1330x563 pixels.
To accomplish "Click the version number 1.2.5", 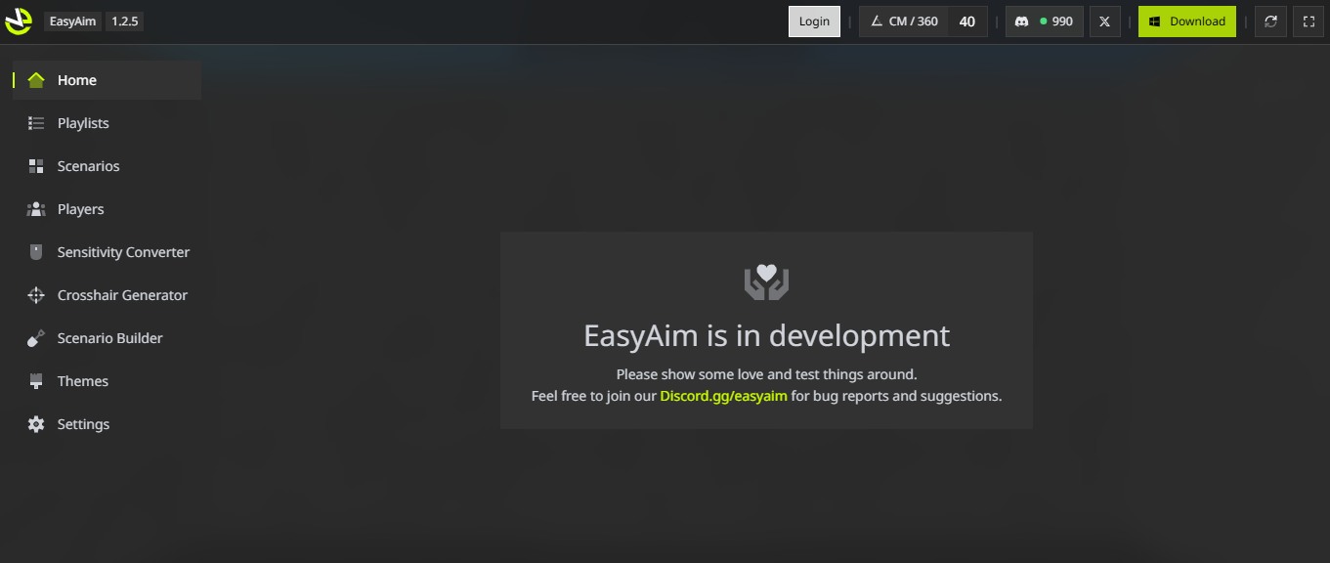I will coord(125,22).
